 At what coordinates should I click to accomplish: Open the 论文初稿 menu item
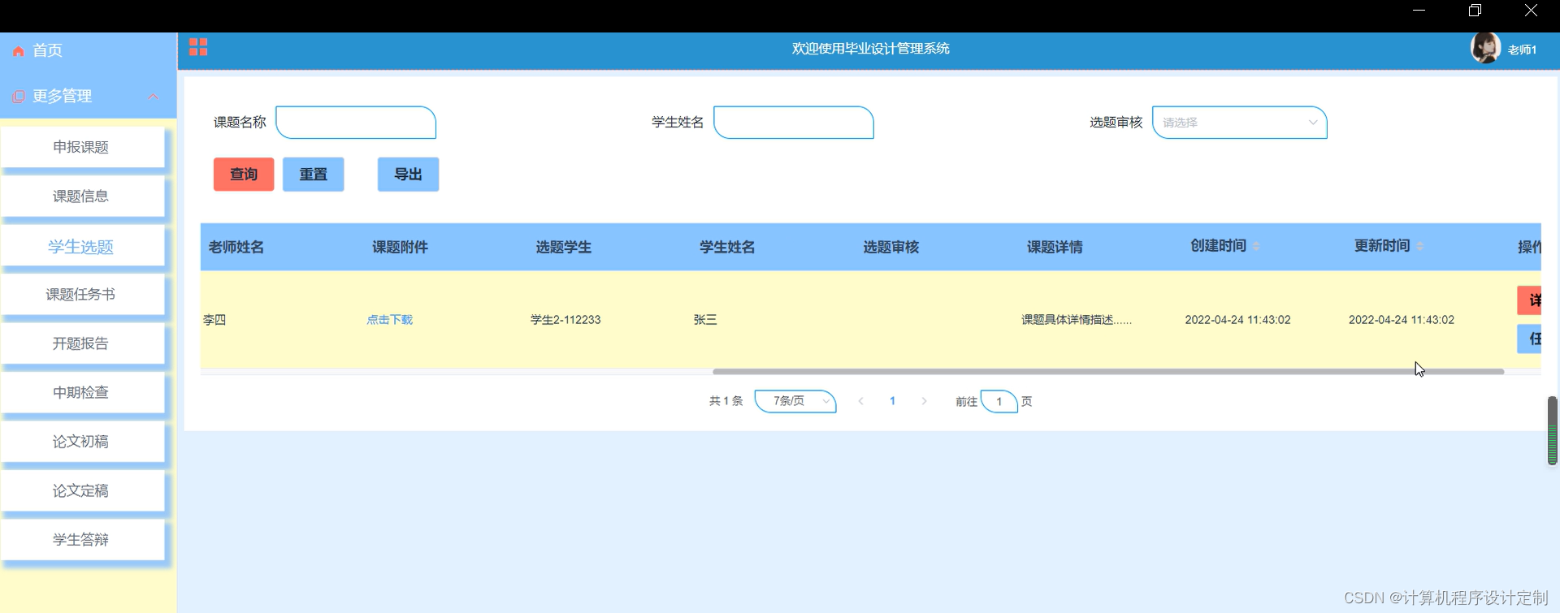click(81, 442)
